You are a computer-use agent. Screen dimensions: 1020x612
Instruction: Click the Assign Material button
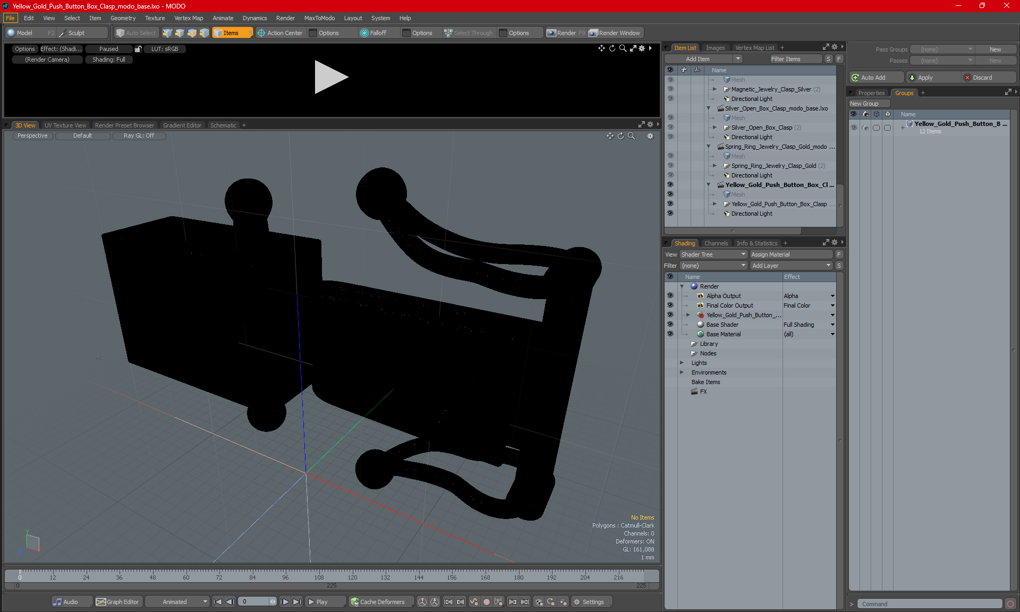[x=792, y=254]
